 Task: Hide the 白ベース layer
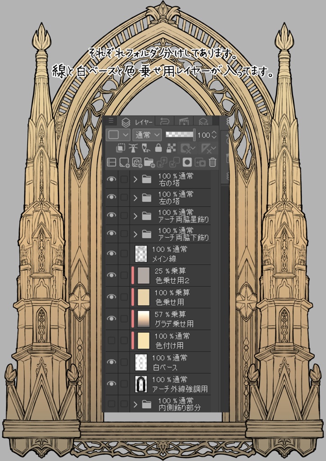coord(111,362)
